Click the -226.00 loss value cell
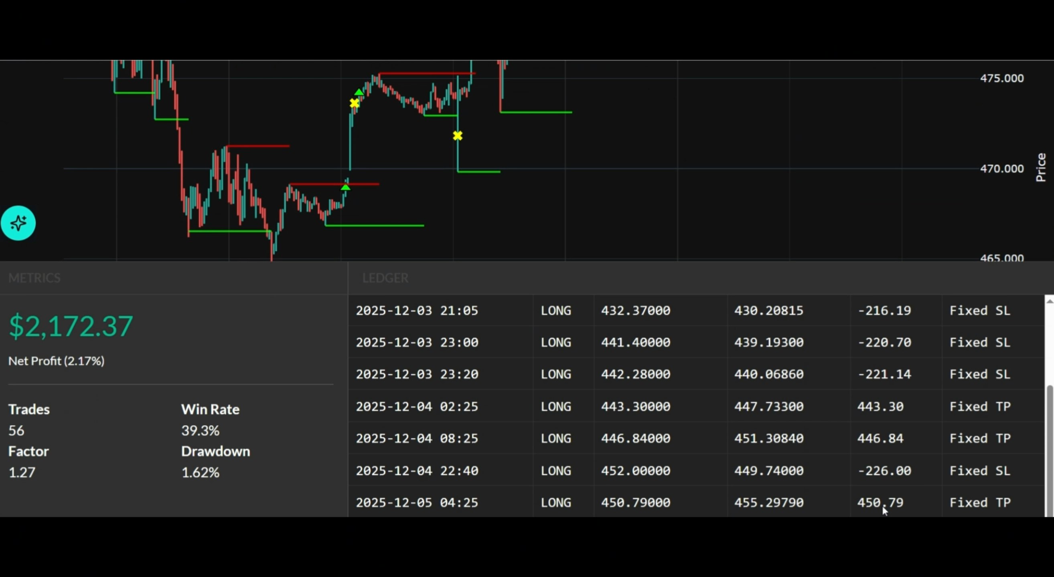 click(884, 471)
